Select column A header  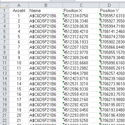[19, 5]
